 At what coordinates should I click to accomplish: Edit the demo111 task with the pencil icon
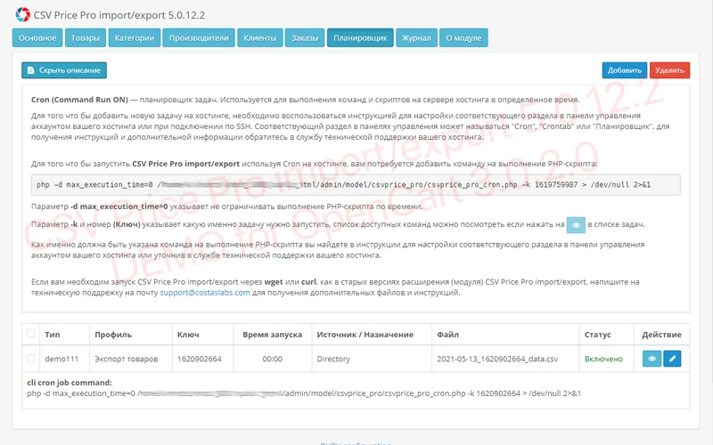pyautogui.click(x=672, y=359)
